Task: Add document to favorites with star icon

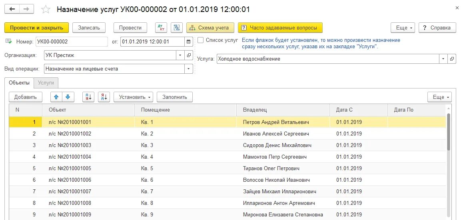Action: pyautogui.click(x=46, y=10)
